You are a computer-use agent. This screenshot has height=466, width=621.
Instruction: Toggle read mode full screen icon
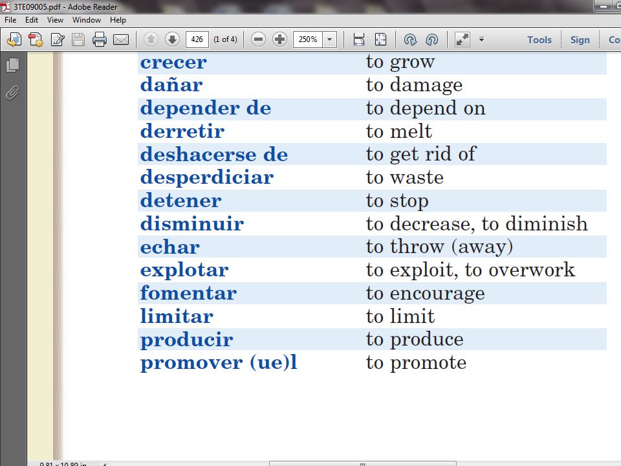(462, 39)
